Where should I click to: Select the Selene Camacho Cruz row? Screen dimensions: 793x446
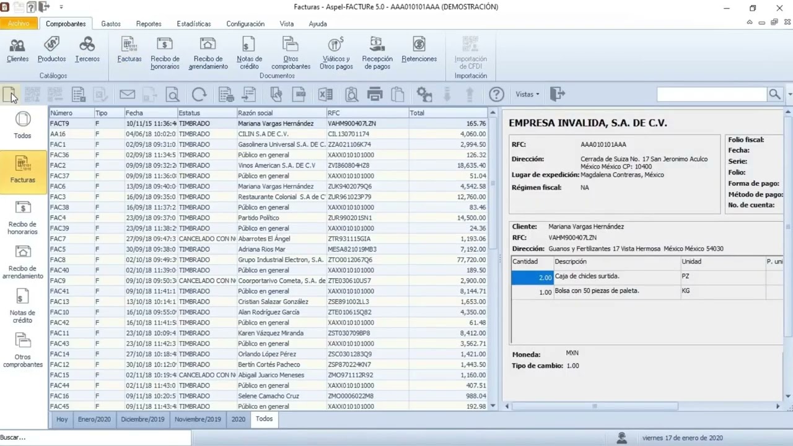coord(268,396)
